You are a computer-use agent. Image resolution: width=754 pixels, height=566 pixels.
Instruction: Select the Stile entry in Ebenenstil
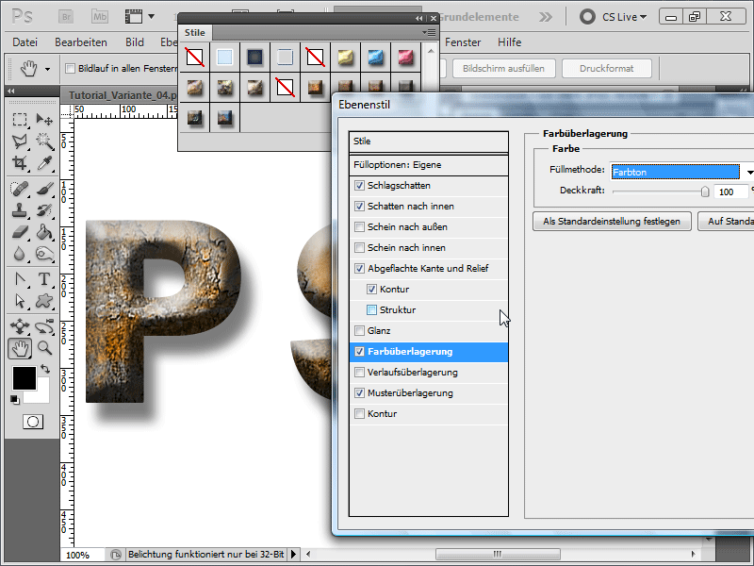click(x=429, y=141)
